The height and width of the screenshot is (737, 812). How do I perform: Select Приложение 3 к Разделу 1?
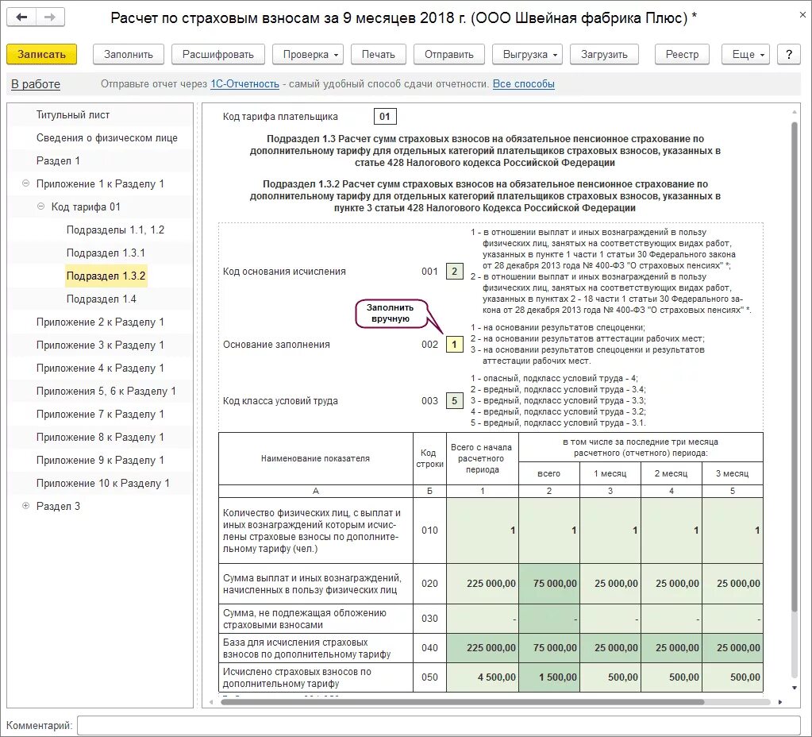click(100, 345)
